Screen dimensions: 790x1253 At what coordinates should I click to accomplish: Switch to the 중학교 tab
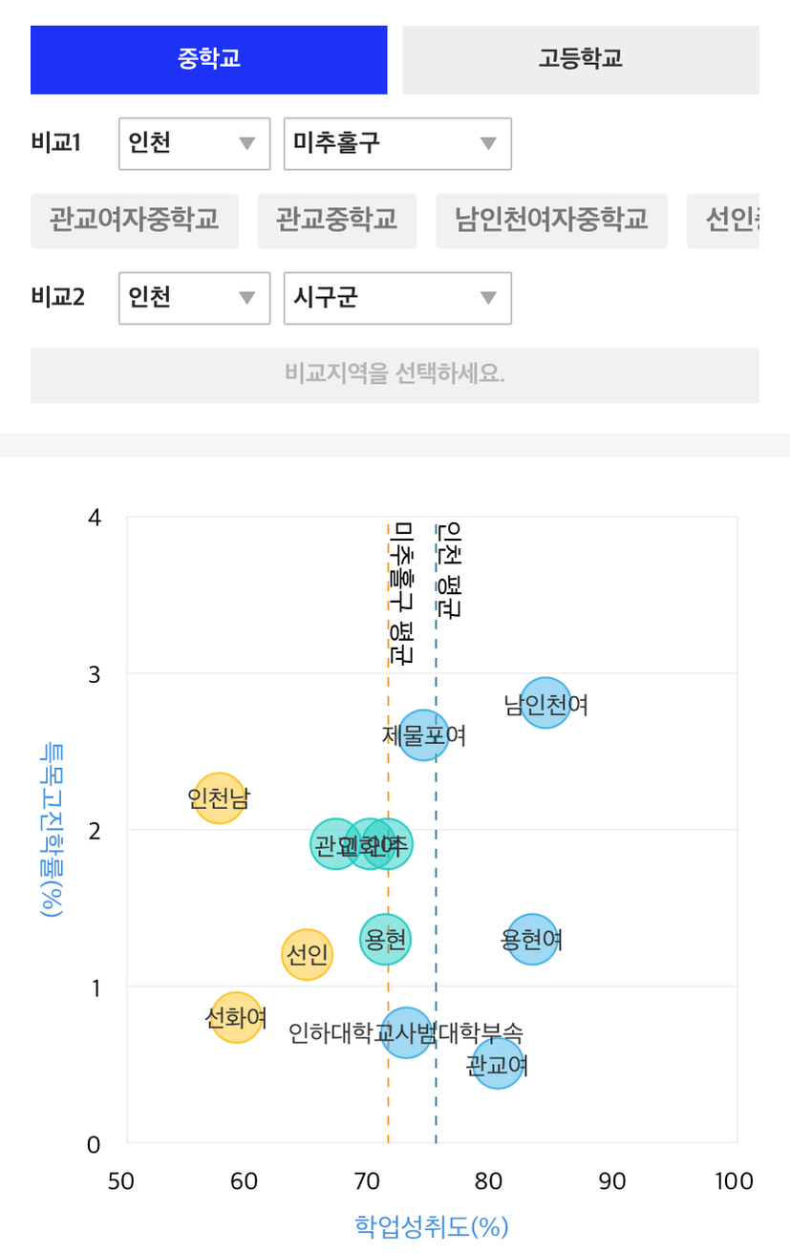208,59
